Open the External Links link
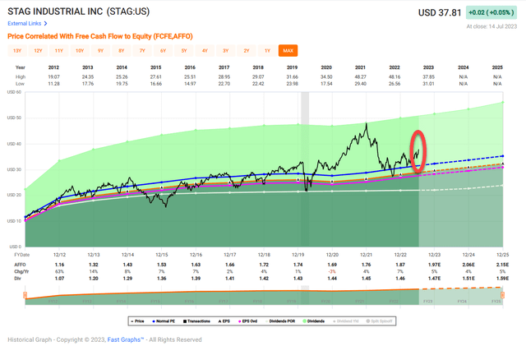 click(25, 24)
